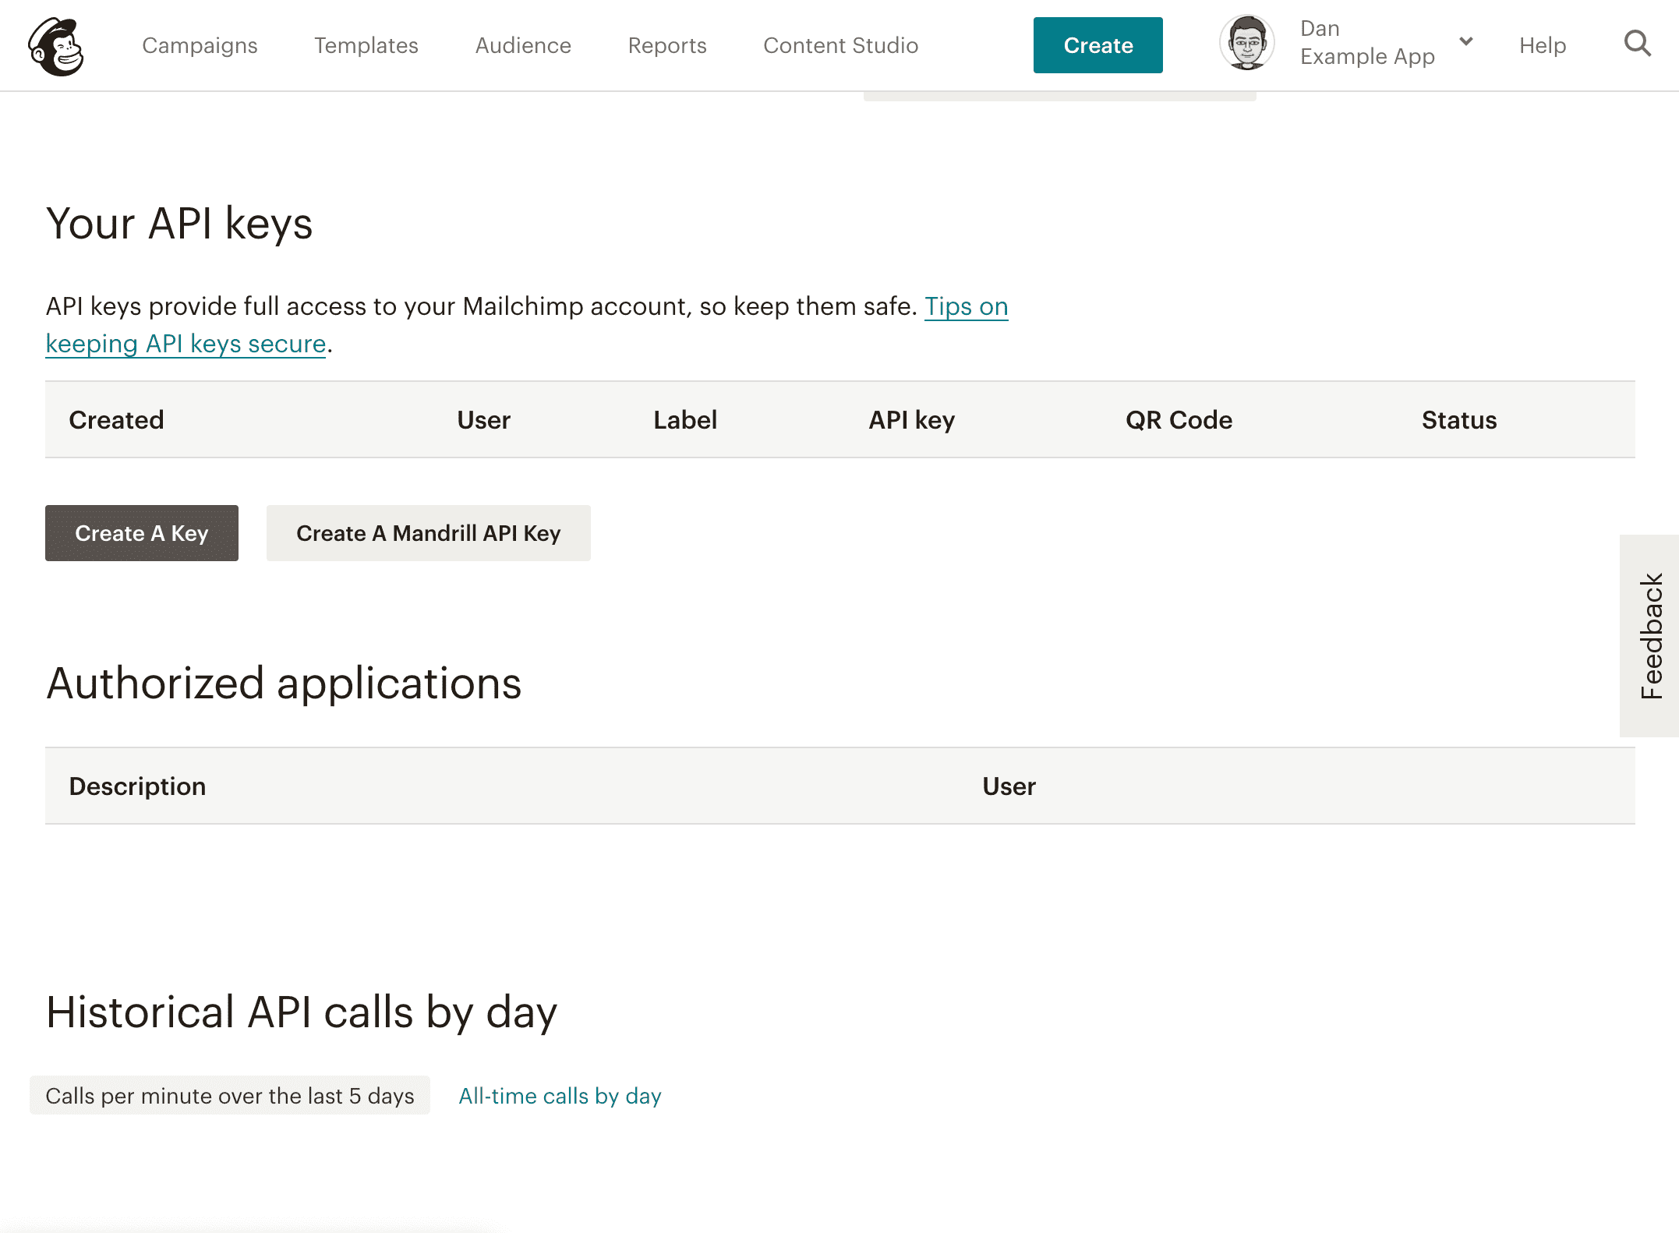
Task: Open the search magnifier
Action: 1637,45
